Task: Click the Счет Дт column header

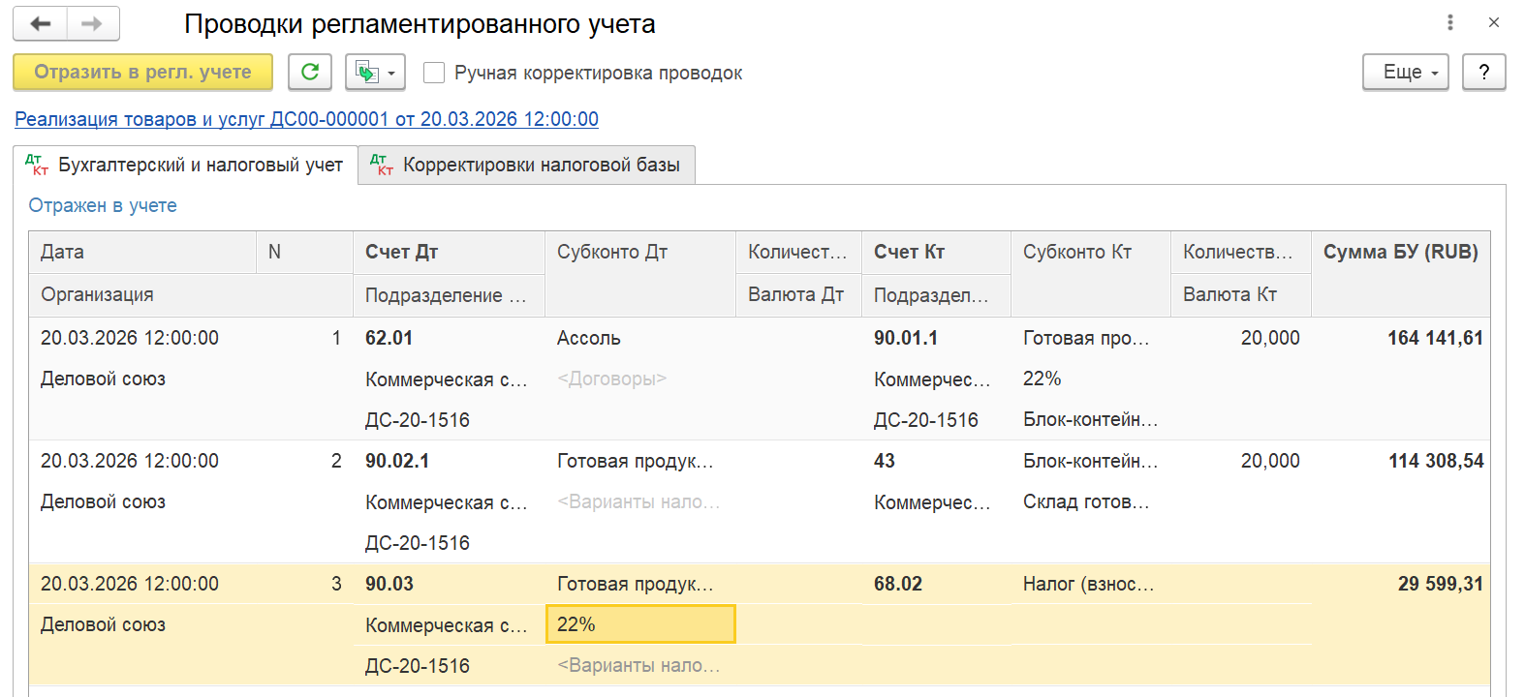Action: point(449,252)
